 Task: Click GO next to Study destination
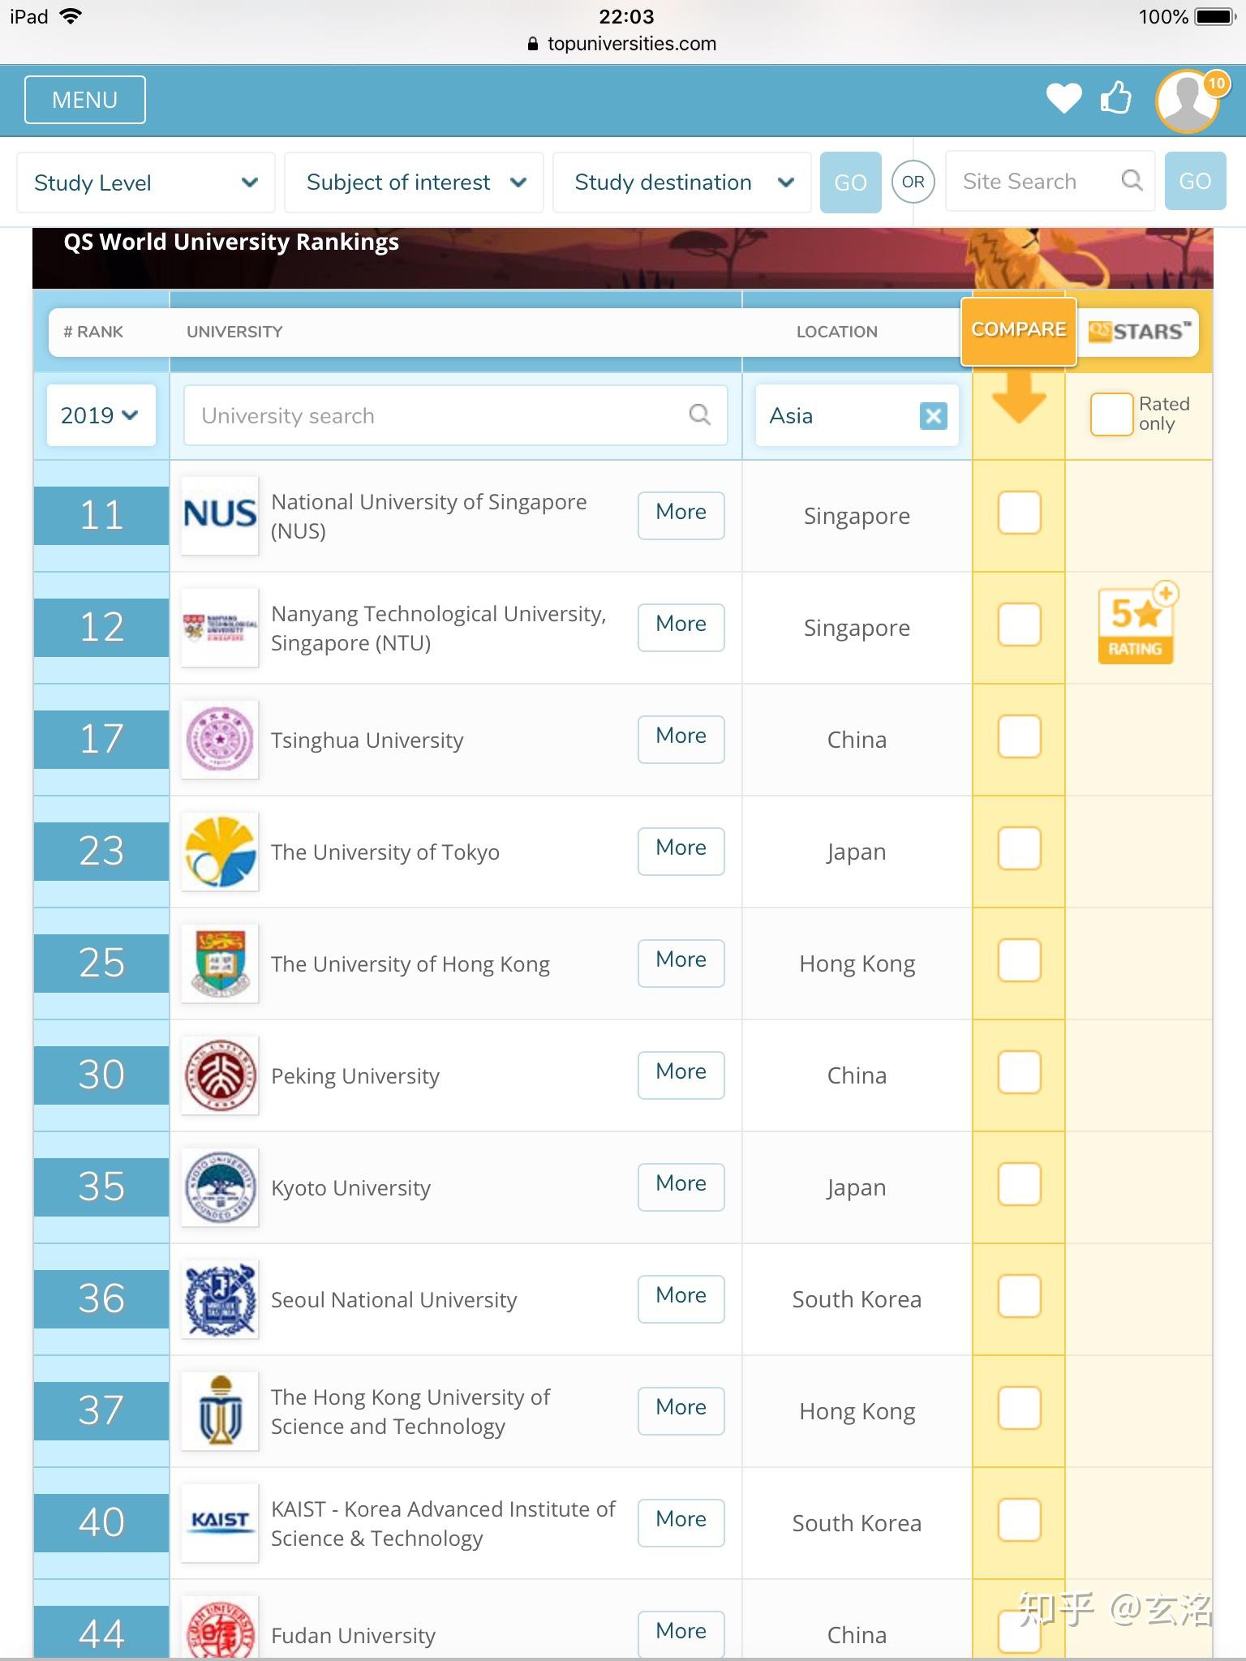(850, 182)
